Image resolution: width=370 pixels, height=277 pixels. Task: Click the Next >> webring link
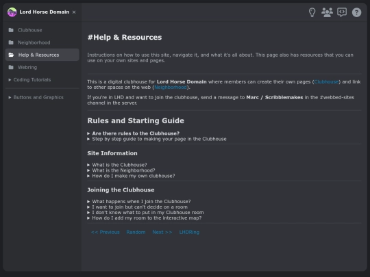[x=162, y=233]
